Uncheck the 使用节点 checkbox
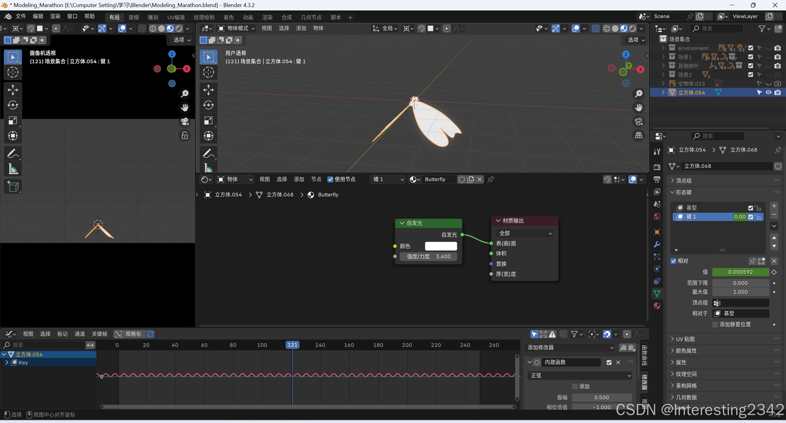 [330, 179]
